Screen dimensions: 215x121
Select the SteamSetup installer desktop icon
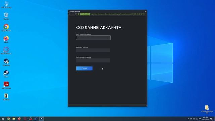[6, 62]
